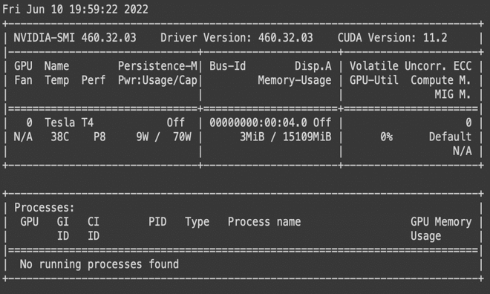Viewport: 490px width, 294px height.
Task: Select the Disp.A header text
Action: pos(313,66)
